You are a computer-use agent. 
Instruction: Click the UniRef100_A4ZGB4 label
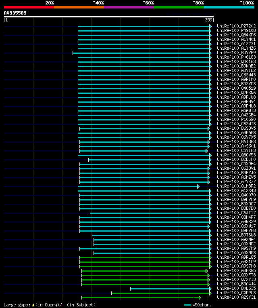[236, 115]
